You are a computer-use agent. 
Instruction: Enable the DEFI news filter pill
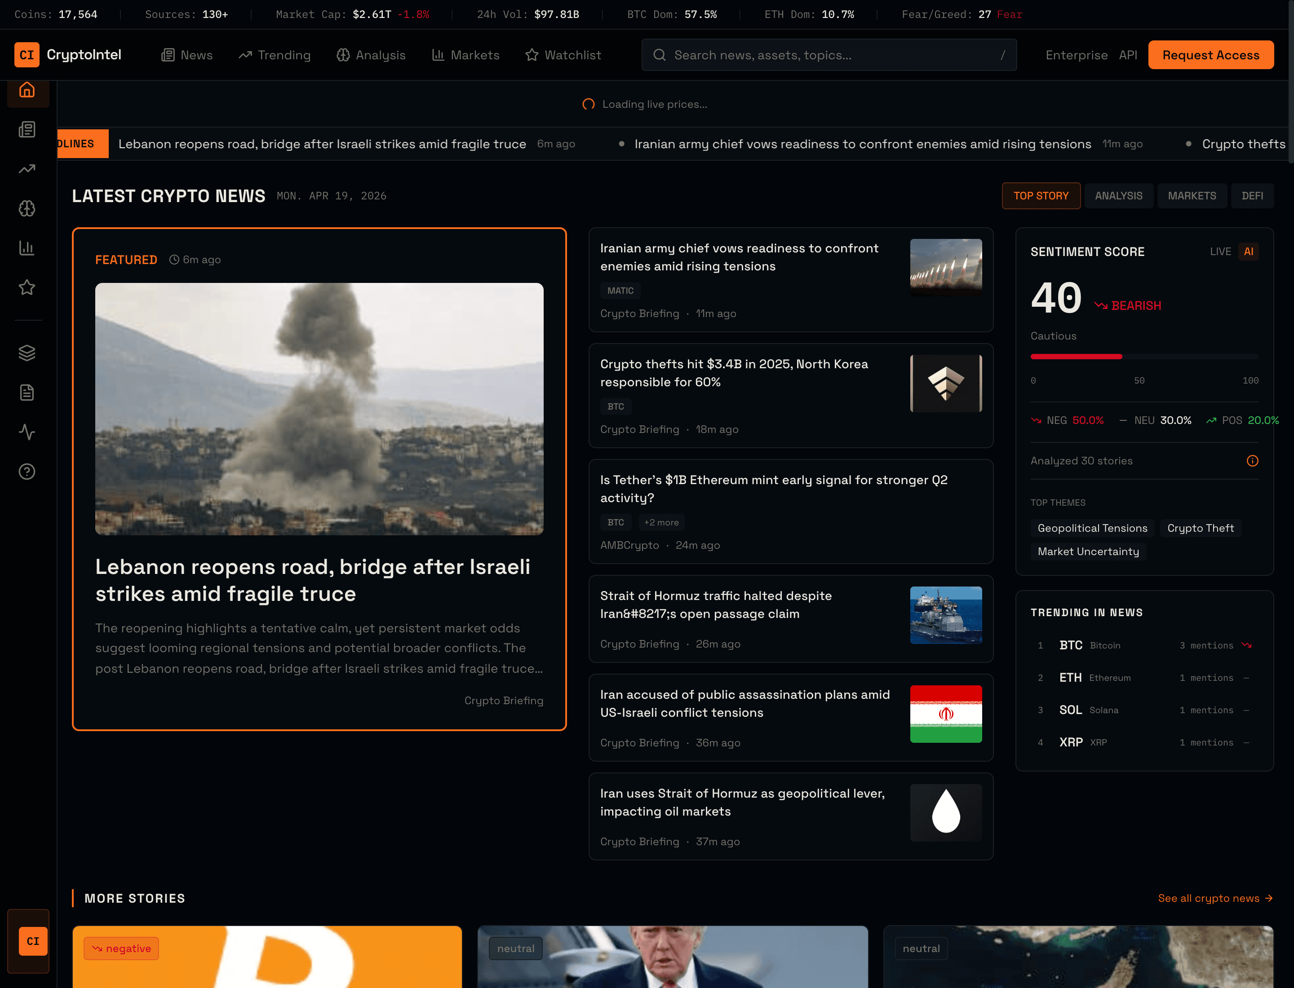(x=1252, y=195)
